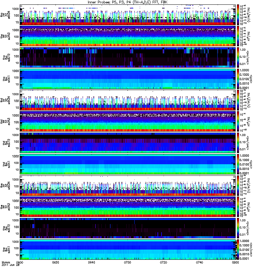Click the color bar beside tha fff scm3 panel
The height and width of the screenshot is (272, 255).
pos(238,36)
